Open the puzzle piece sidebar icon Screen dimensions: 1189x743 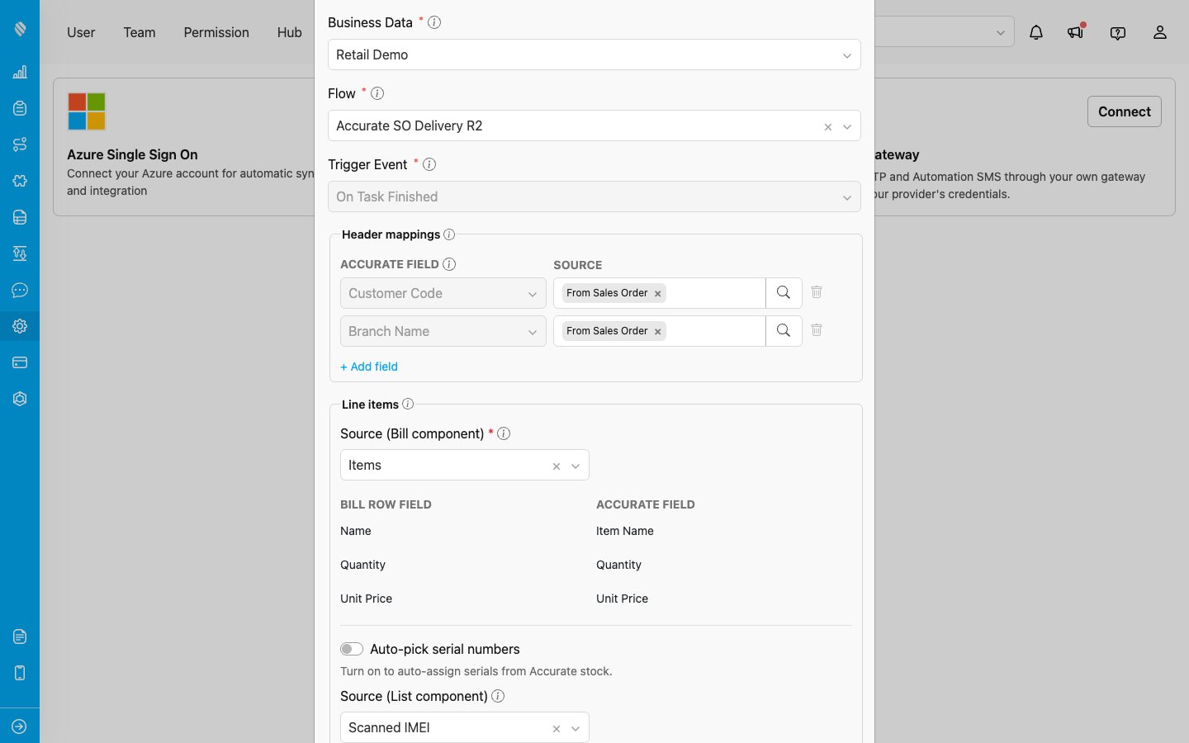point(20,181)
